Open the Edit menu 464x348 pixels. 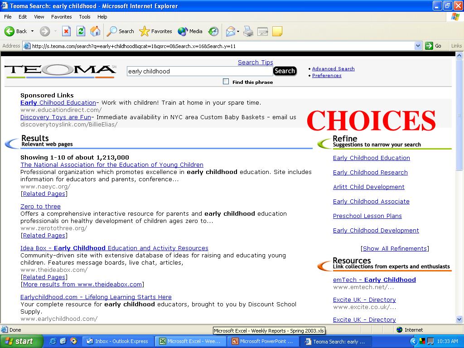[23, 17]
